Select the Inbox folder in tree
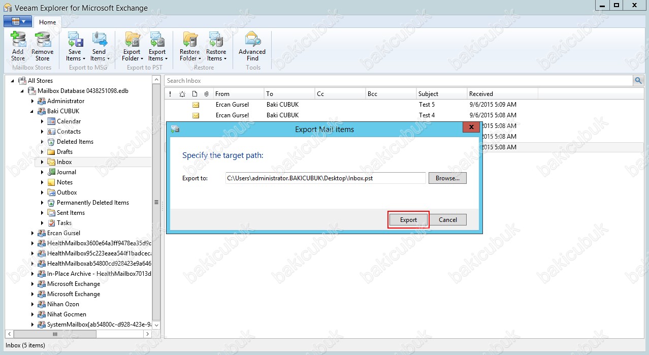 click(64, 162)
